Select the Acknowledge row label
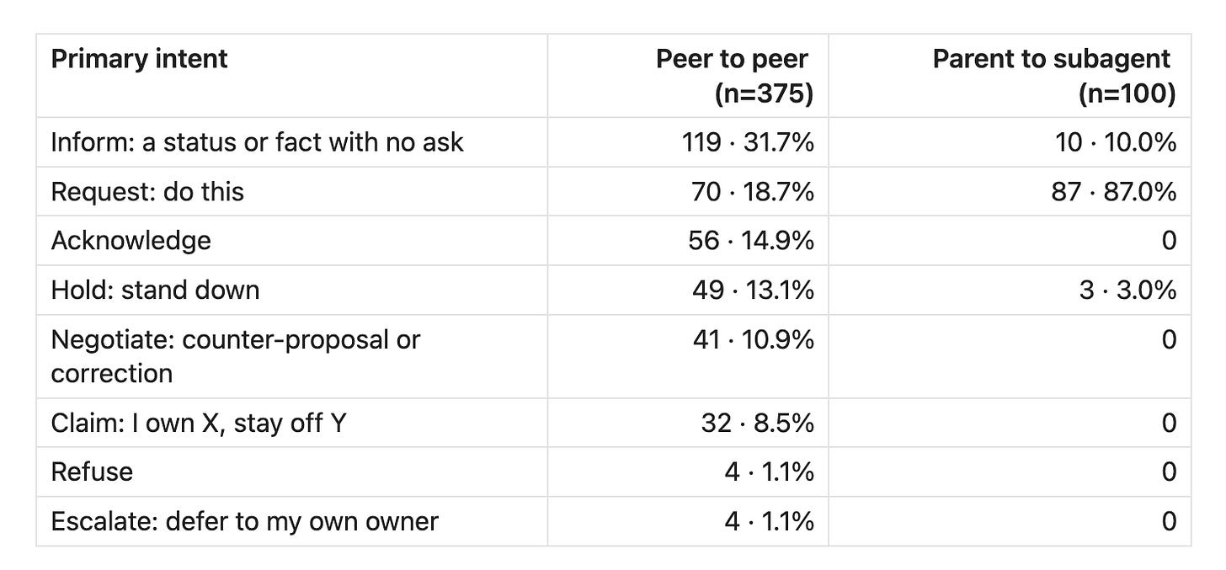Image resolution: width=1226 pixels, height=570 pixels. click(131, 241)
